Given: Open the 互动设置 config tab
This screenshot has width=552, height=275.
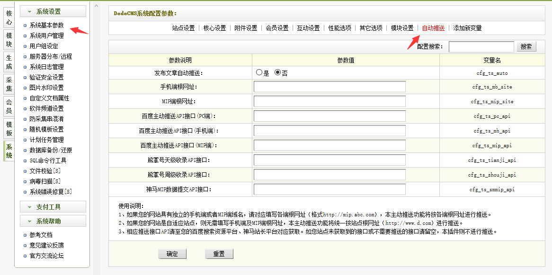Looking at the screenshot, I should [308, 28].
